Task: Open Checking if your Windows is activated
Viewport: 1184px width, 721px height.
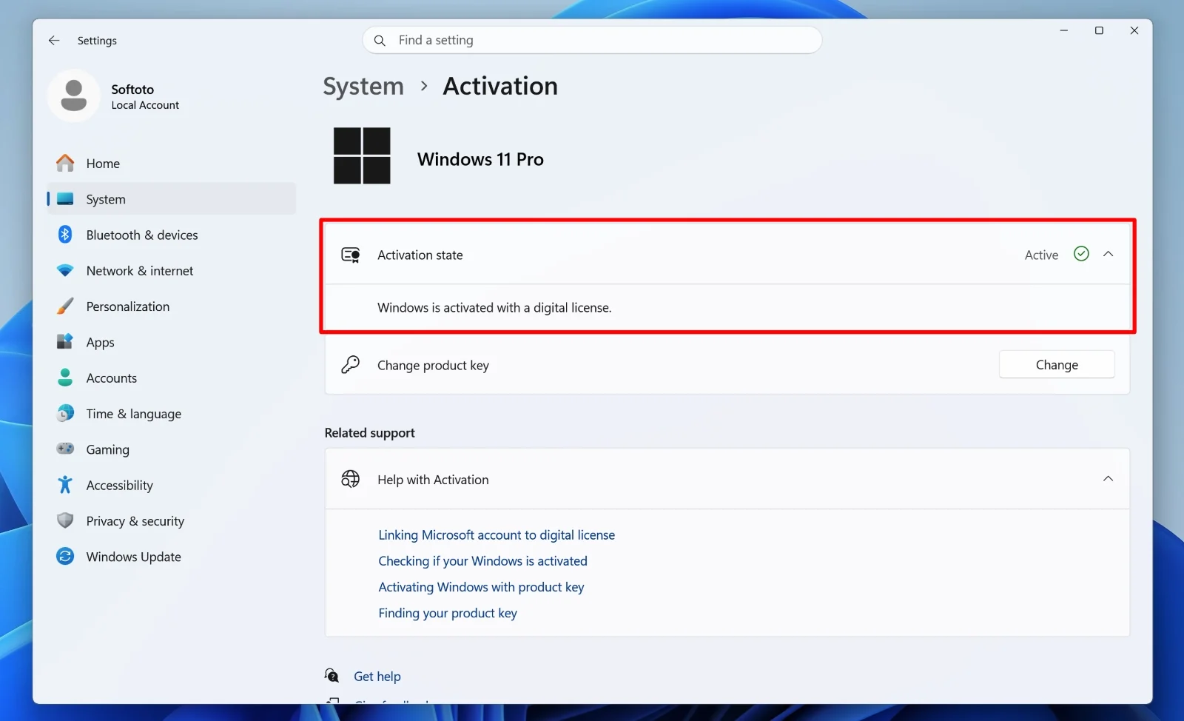Action: coord(482,560)
